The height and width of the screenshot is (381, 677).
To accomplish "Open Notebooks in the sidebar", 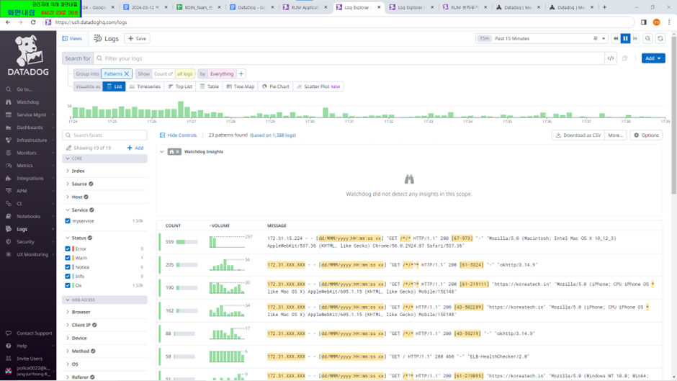I will tap(29, 216).
